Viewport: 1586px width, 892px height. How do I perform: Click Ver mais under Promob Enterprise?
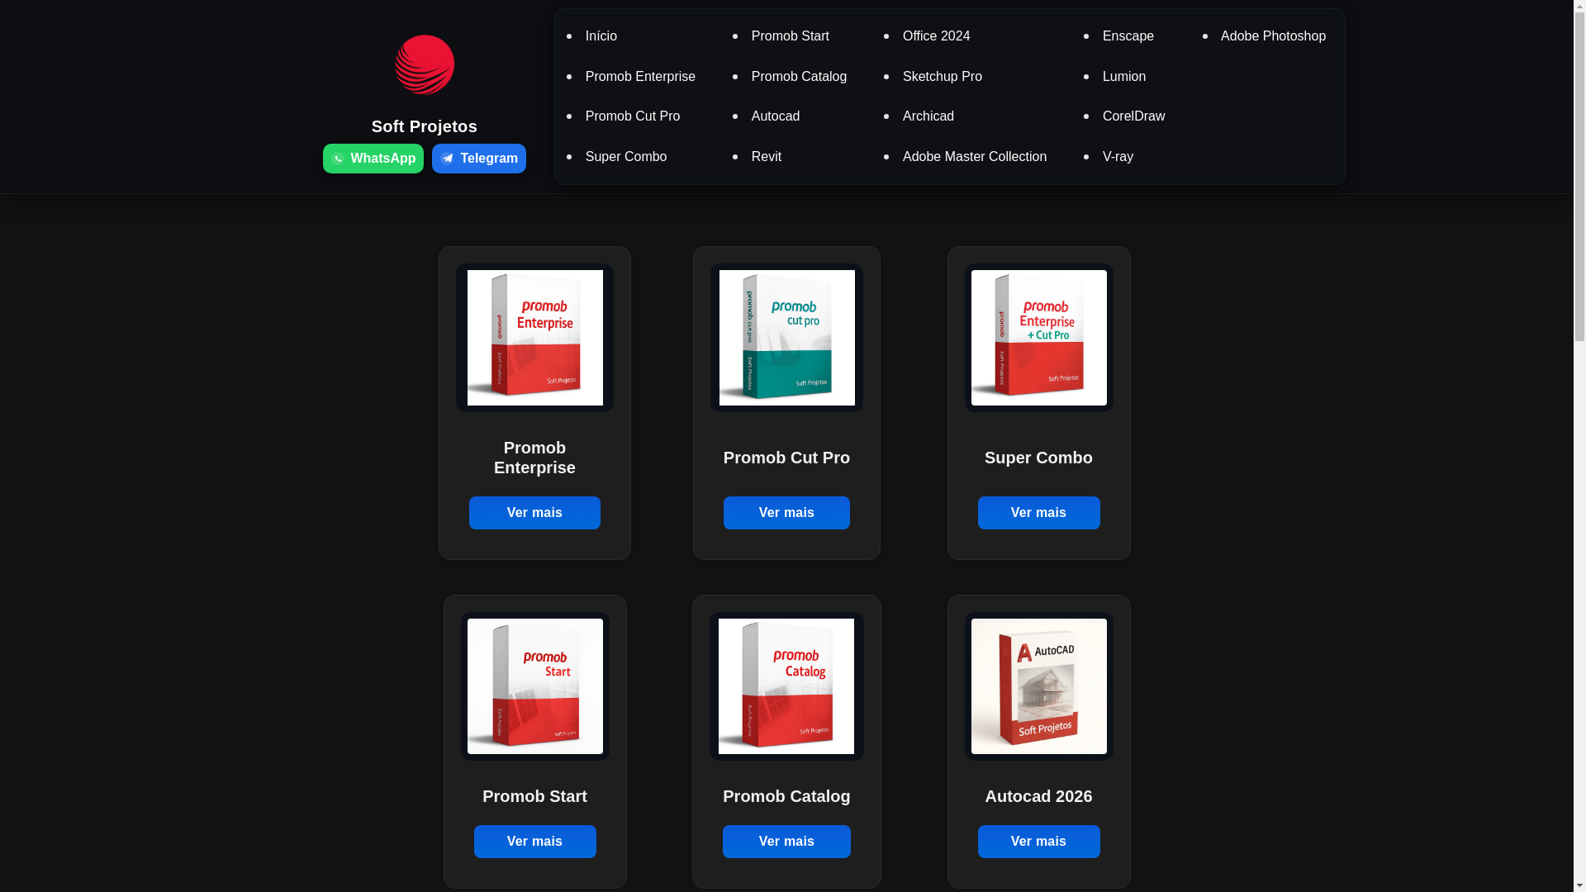coord(534,513)
